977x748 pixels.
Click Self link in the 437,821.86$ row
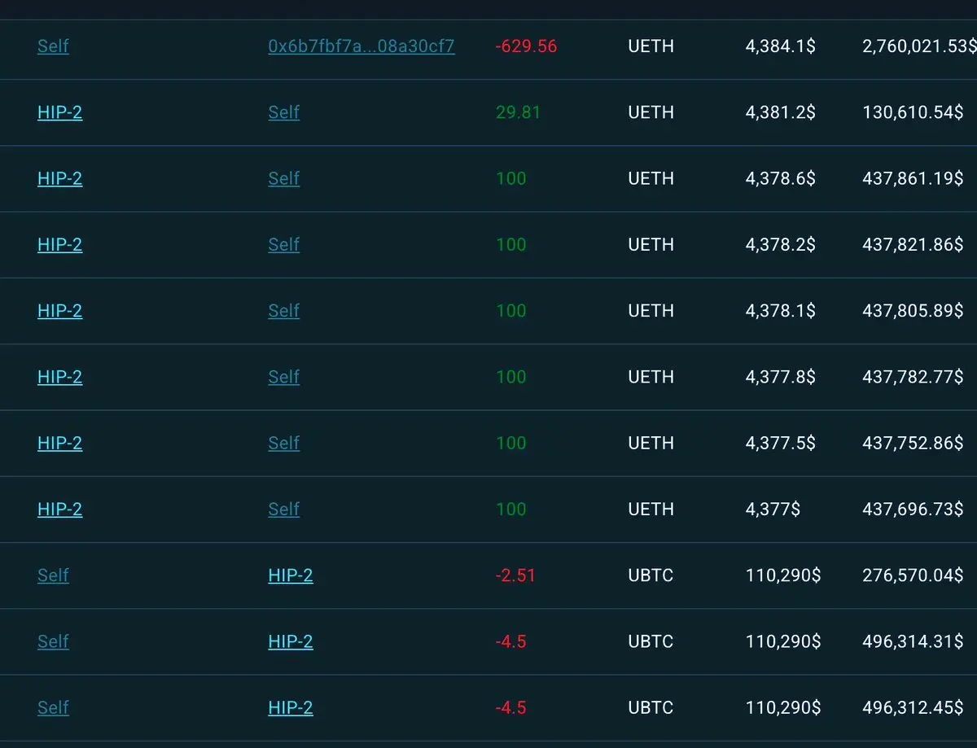[284, 244]
